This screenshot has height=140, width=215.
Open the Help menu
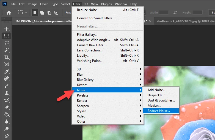(x=134, y=4)
